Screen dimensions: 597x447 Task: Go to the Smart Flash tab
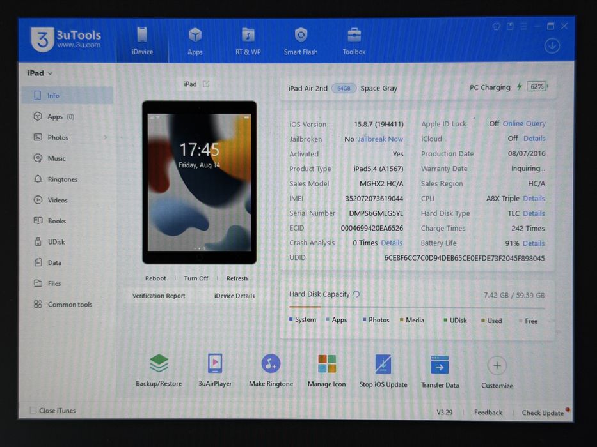[300, 41]
